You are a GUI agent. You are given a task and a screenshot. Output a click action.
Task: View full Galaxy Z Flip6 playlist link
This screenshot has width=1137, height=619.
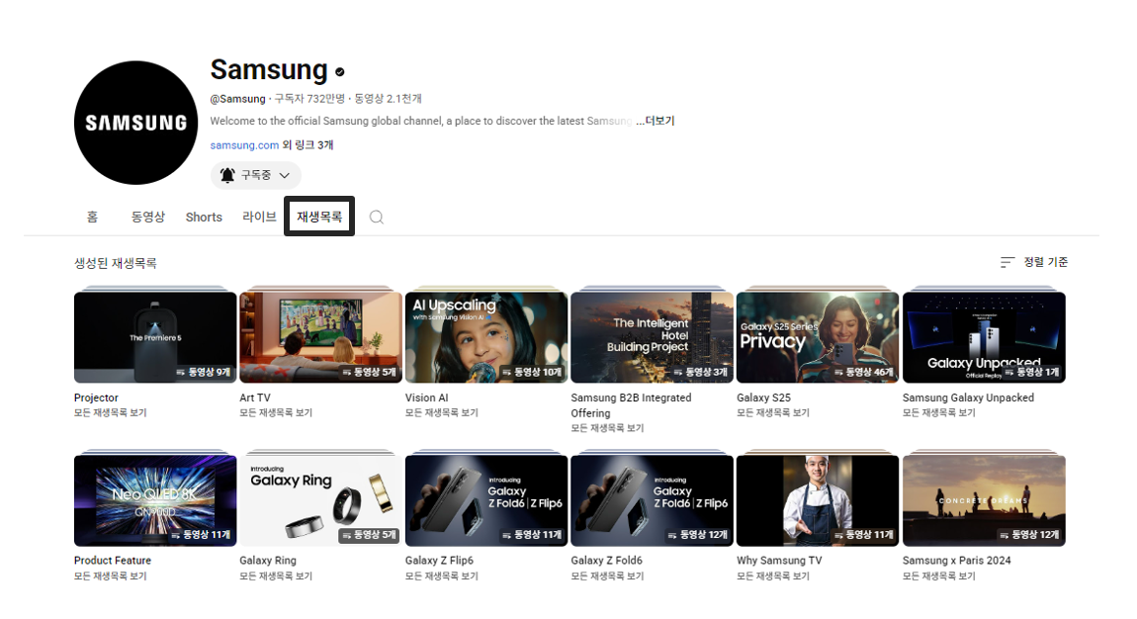point(442,576)
